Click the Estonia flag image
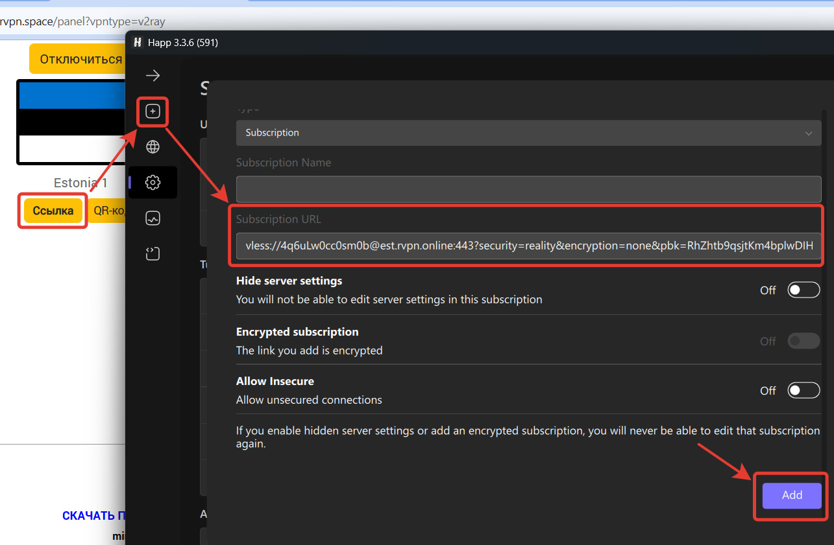The image size is (834, 545). coord(71,122)
